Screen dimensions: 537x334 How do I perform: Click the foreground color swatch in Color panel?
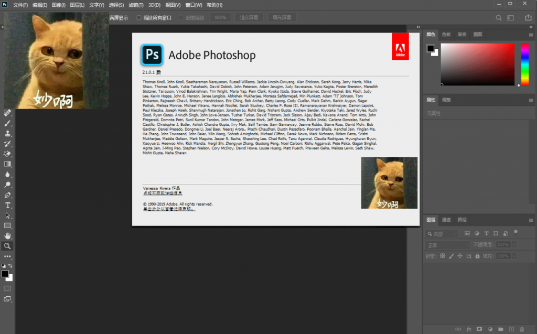431,48
